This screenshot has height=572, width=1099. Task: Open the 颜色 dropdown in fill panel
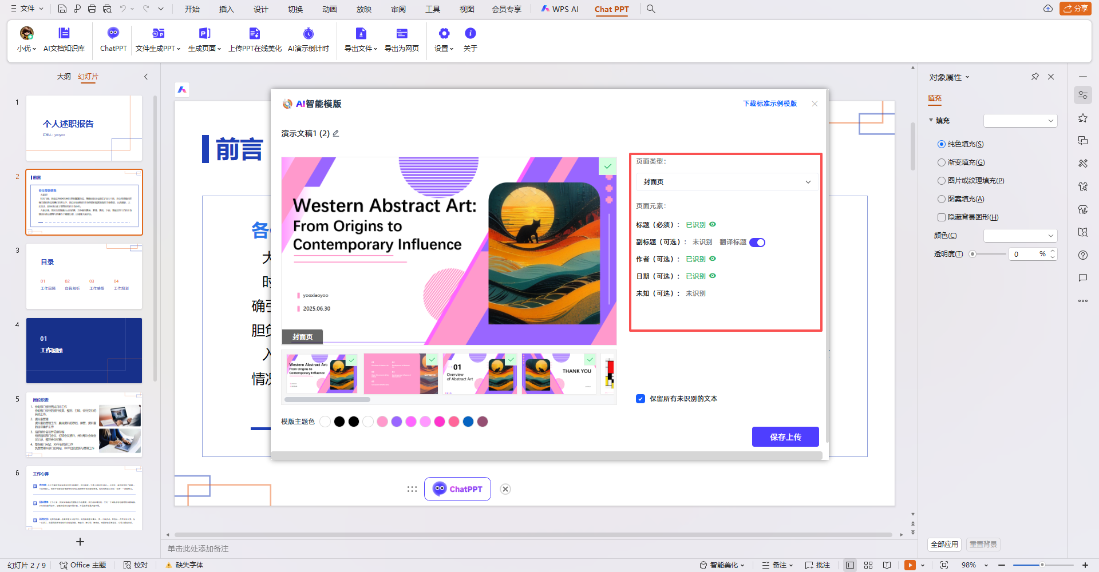coord(1020,236)
